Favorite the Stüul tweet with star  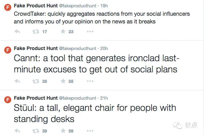tap(63, 130)
